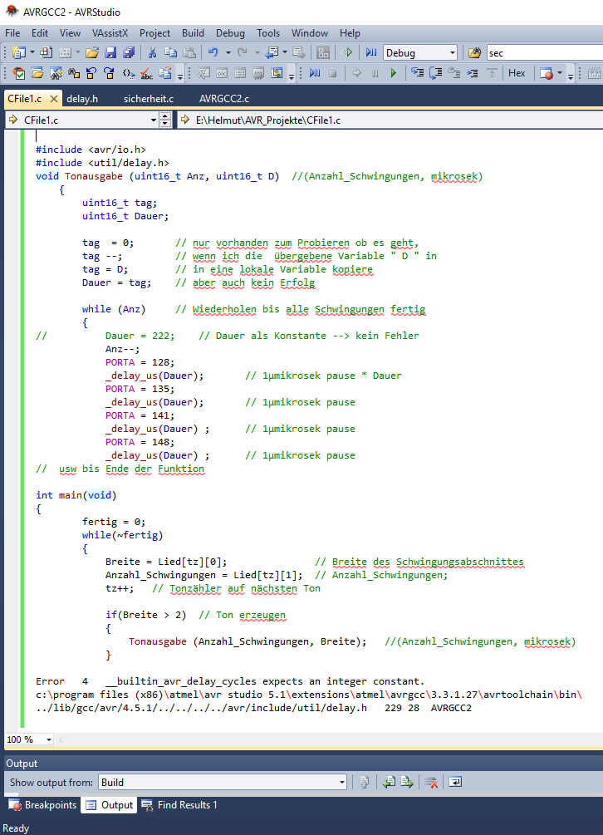Open the editor zoom level dropdown
This screenshot has width=603, height=835.
(x=49, y=739)
